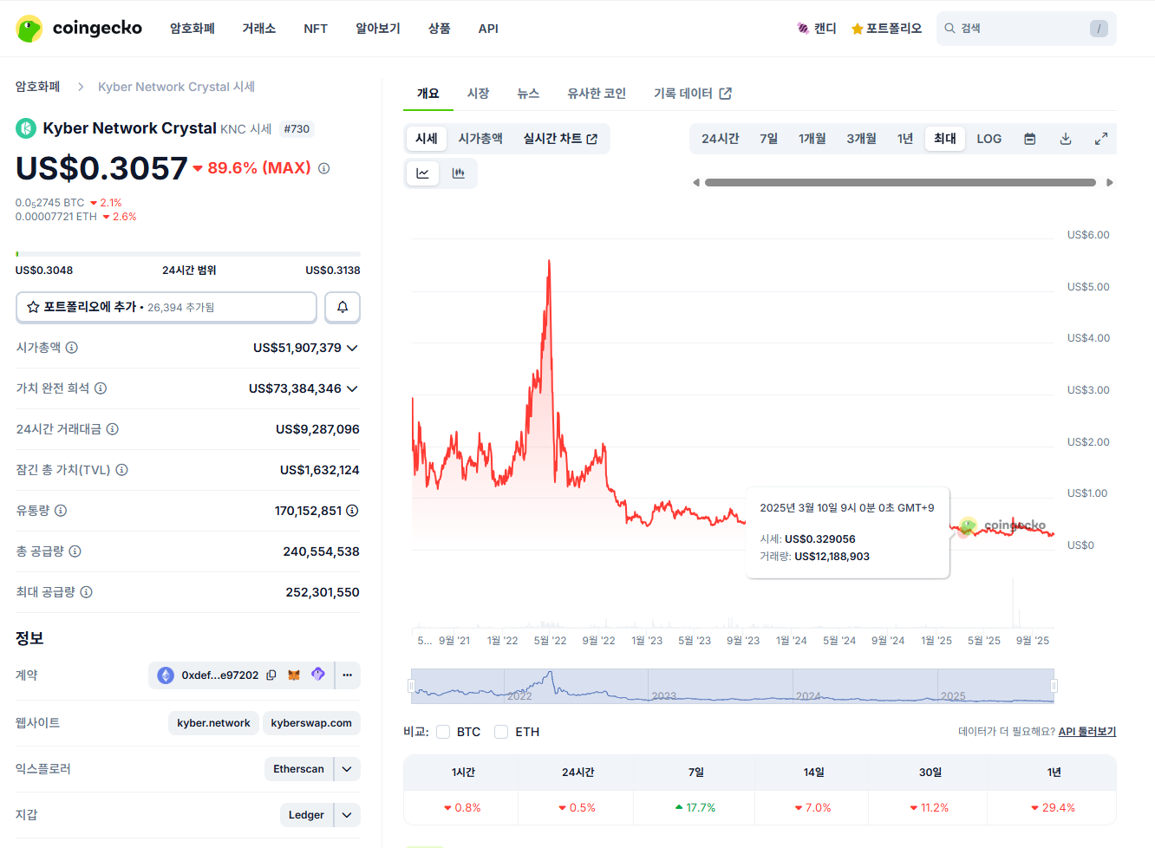Click info icon beside 가치 완전 희석
1155x848 pixels.
[101, 388]
